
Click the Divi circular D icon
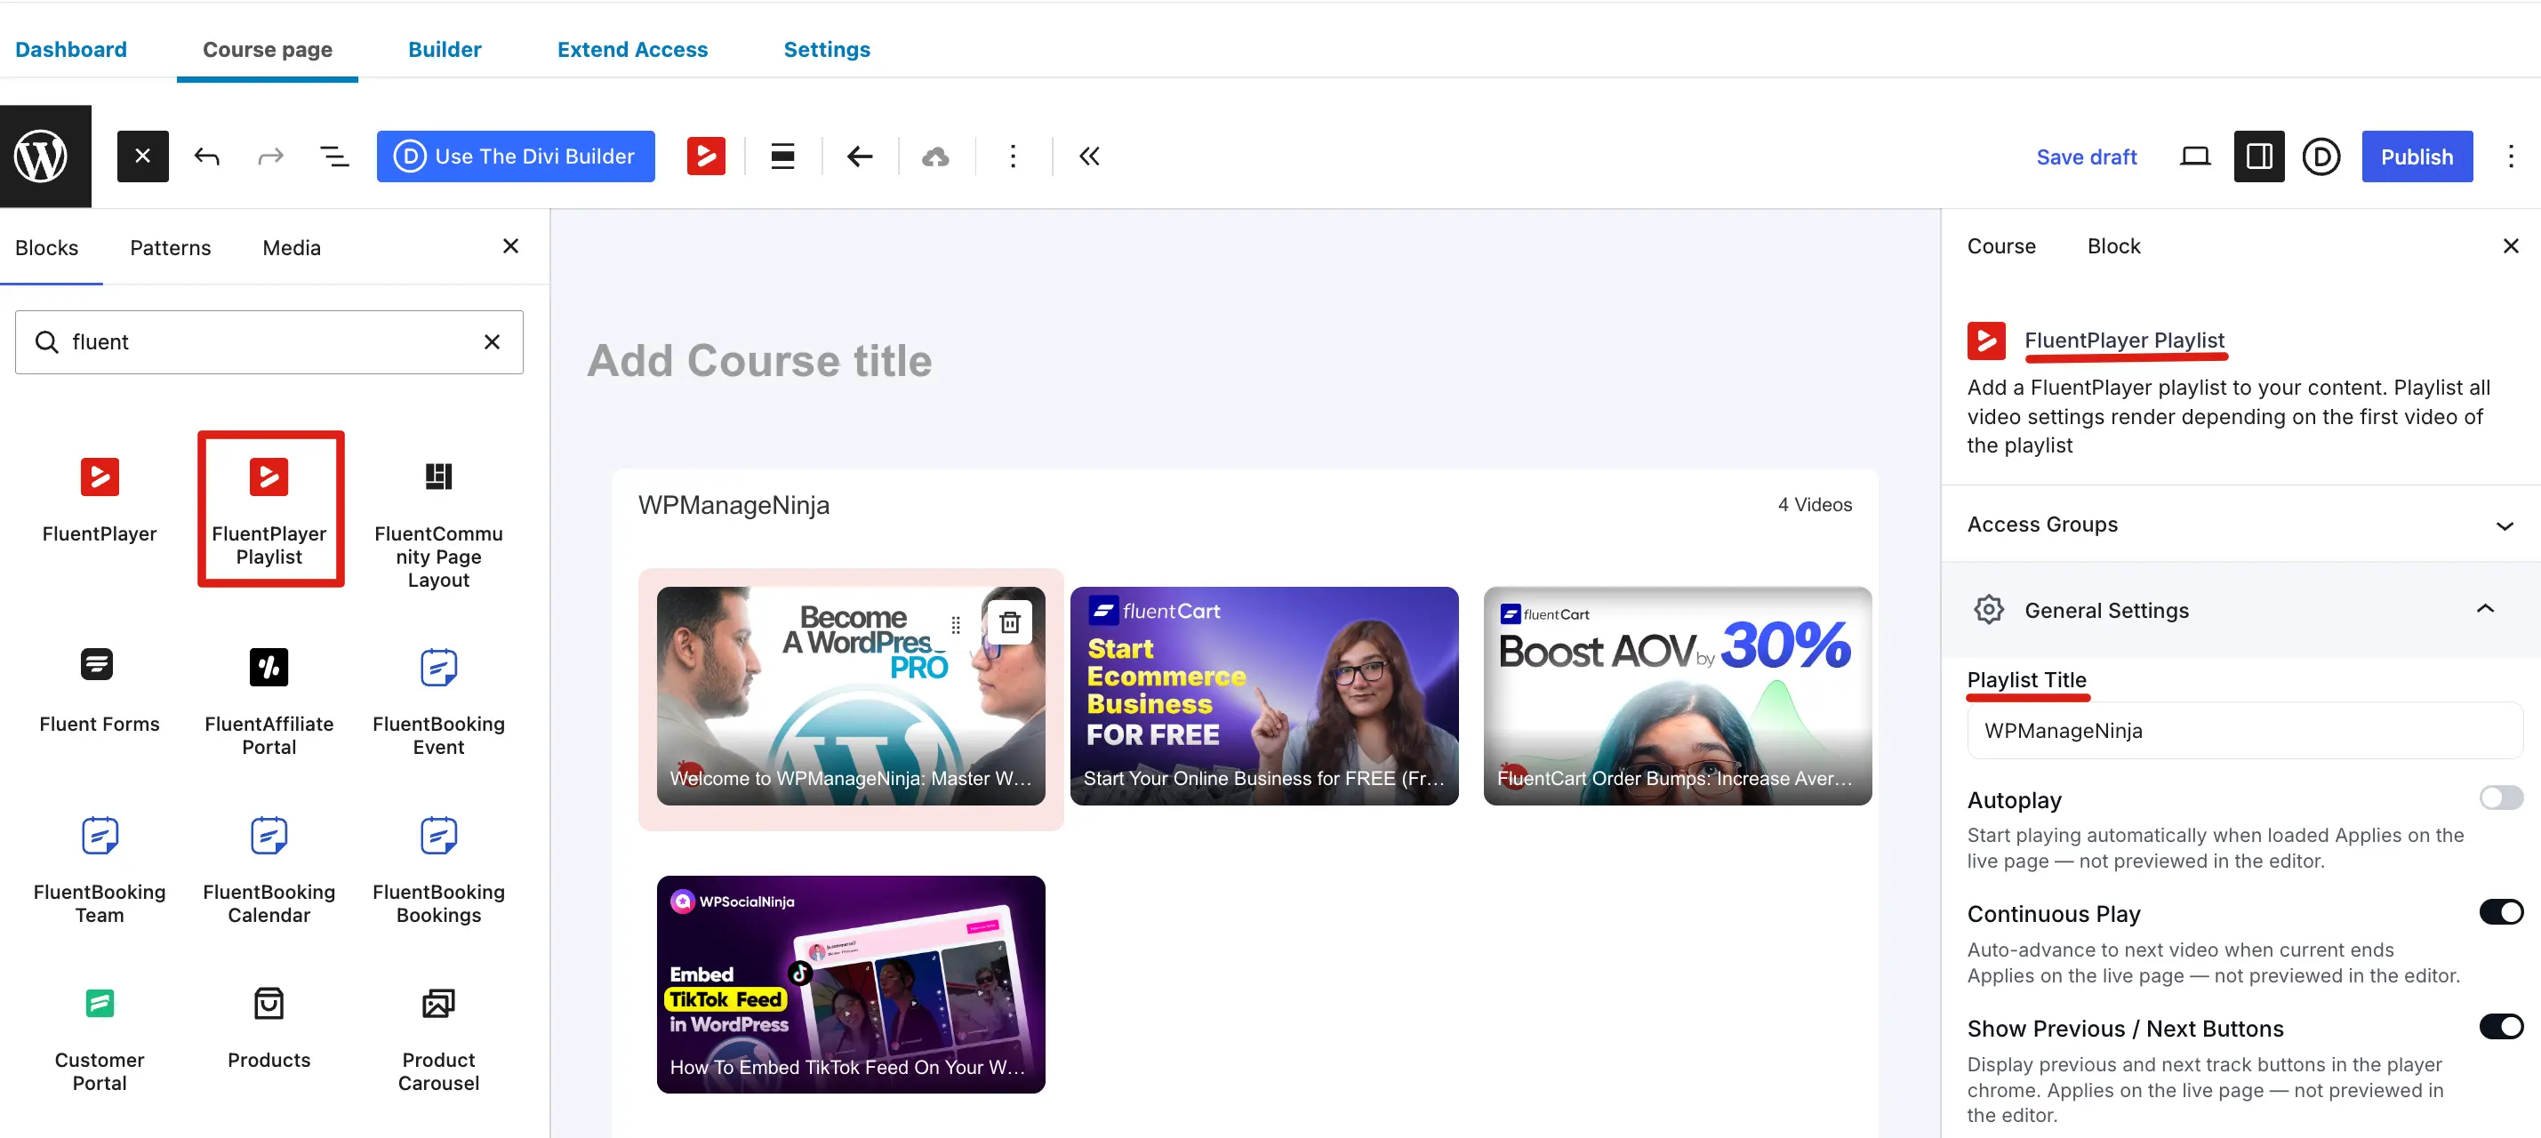coord(2321,156)
